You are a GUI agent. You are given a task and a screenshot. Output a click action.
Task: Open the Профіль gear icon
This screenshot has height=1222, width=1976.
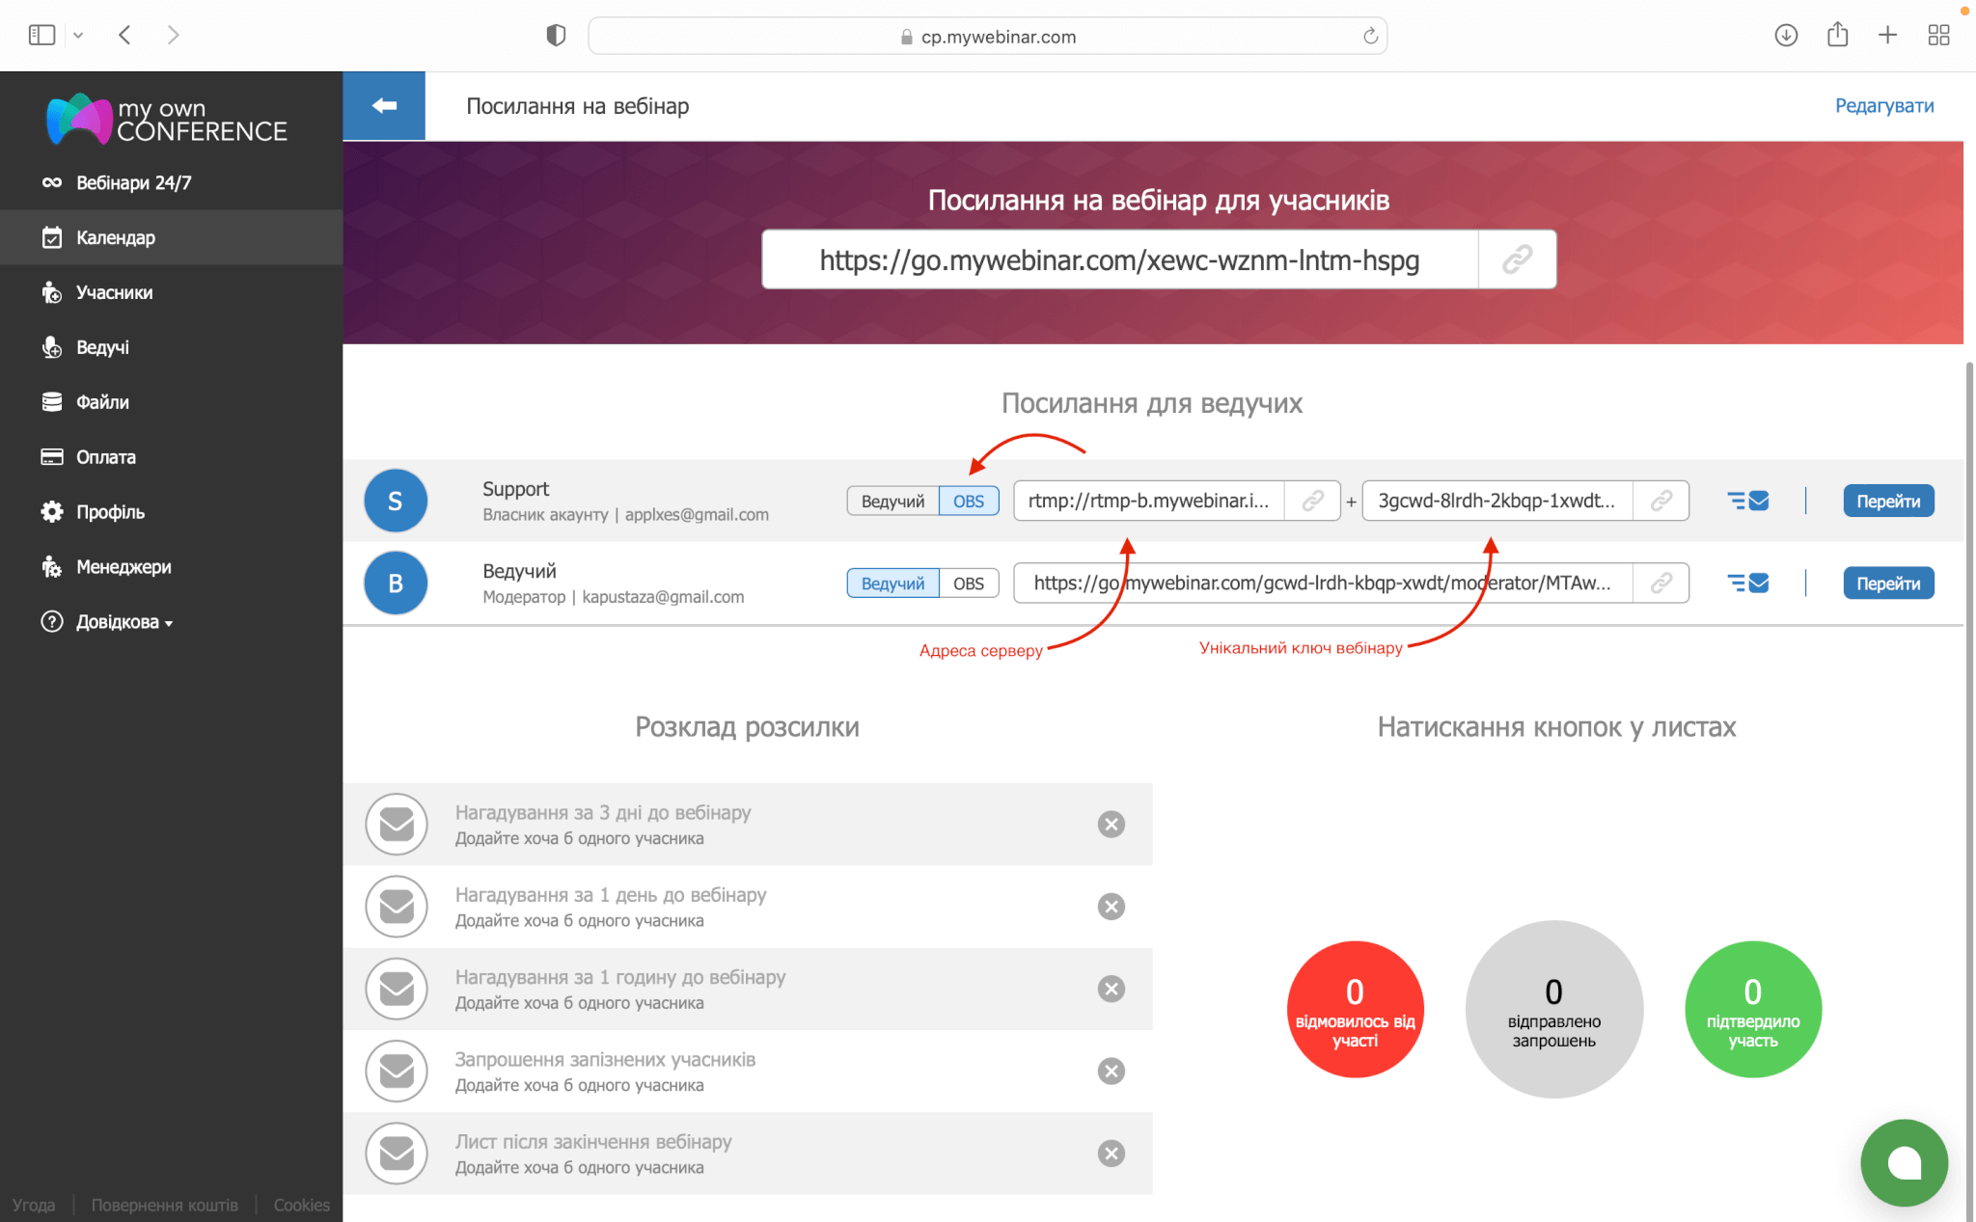pyautogui.click(x=53, y=511)
